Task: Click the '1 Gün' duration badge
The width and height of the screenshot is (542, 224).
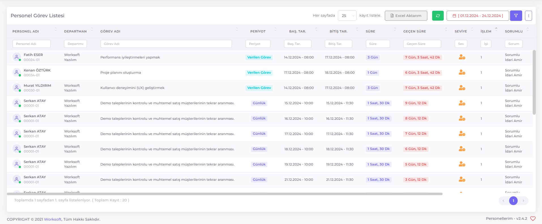Action: (x=372, y=73)
